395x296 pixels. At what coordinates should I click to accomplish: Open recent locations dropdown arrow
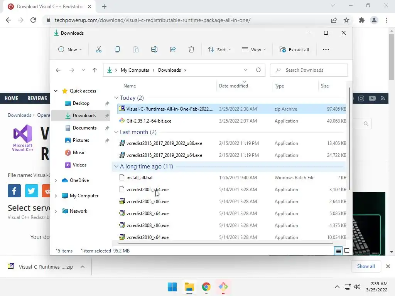(x=83, y=70)
